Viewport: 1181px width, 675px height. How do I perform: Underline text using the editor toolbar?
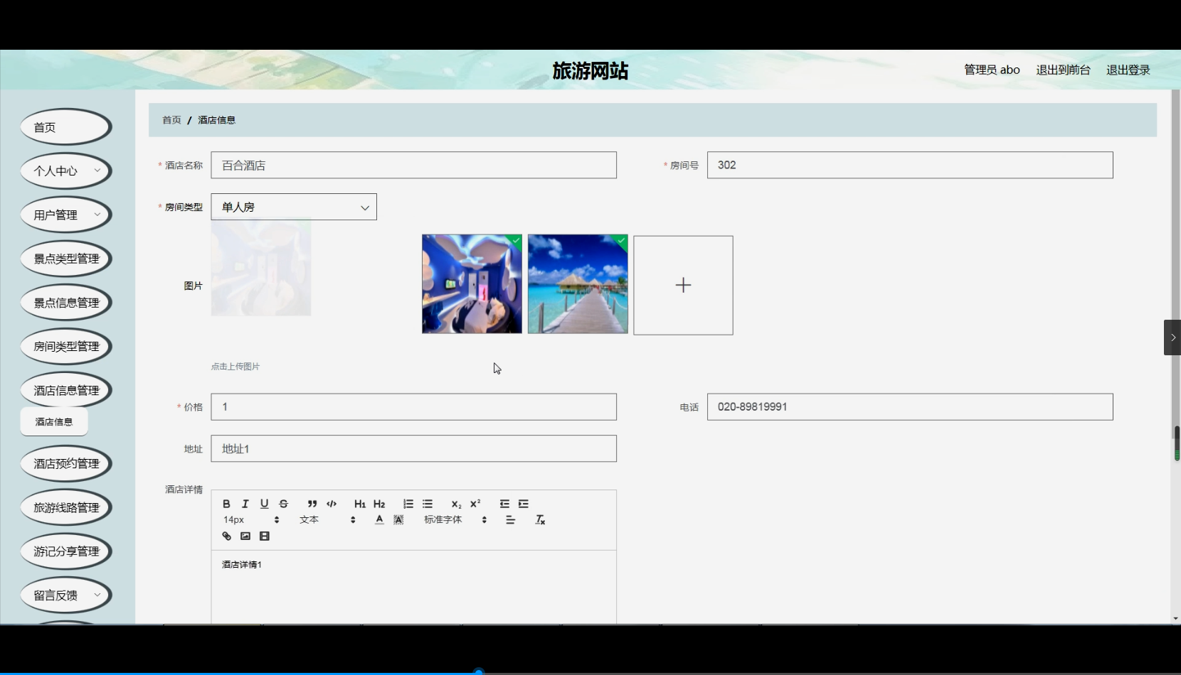coord(265,504)
